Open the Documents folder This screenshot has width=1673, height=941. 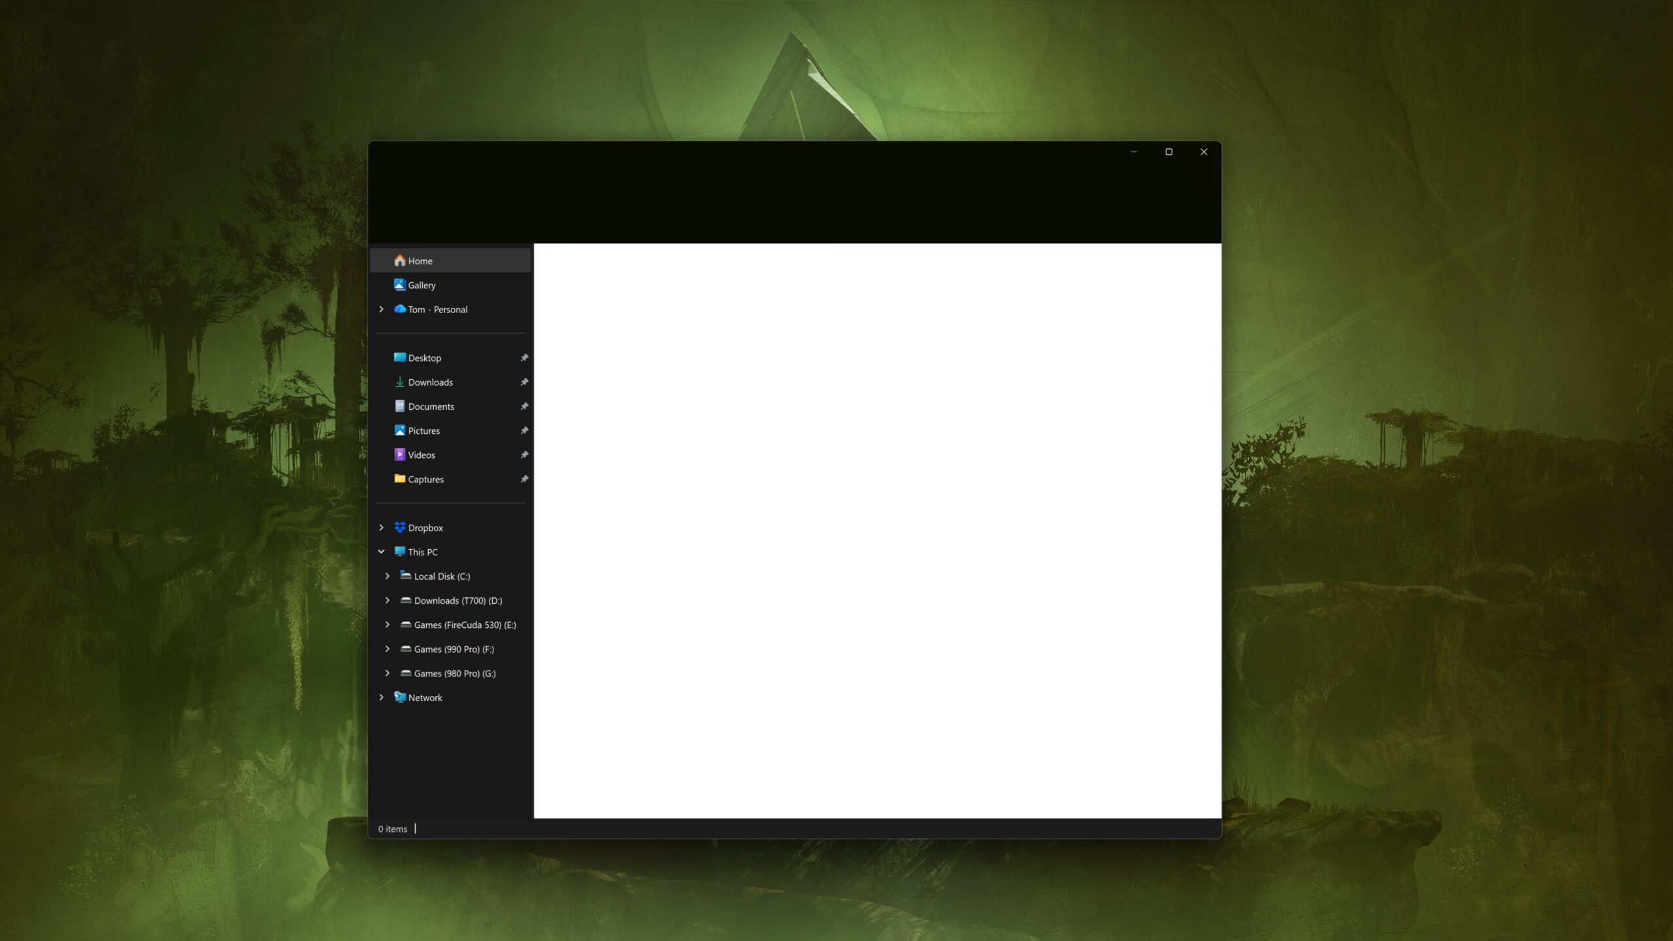pos(431,406)
